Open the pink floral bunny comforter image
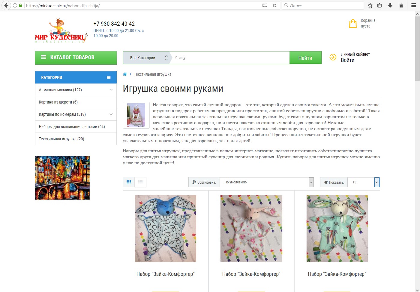420x292 pixels. tap(251, 229)
